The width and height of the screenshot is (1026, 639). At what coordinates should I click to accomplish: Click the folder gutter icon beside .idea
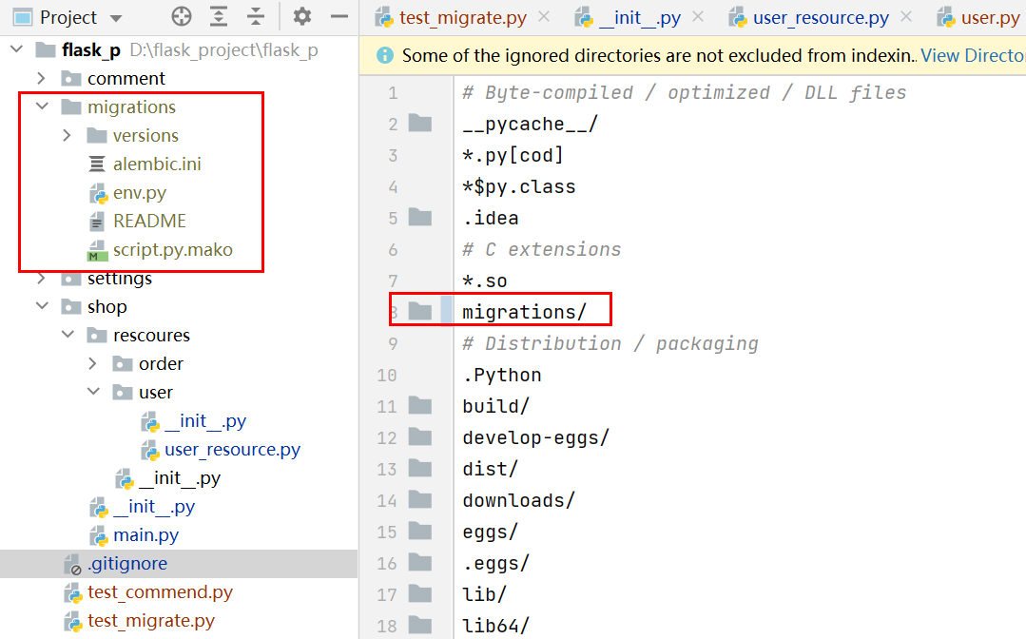(x=420, y=217)
